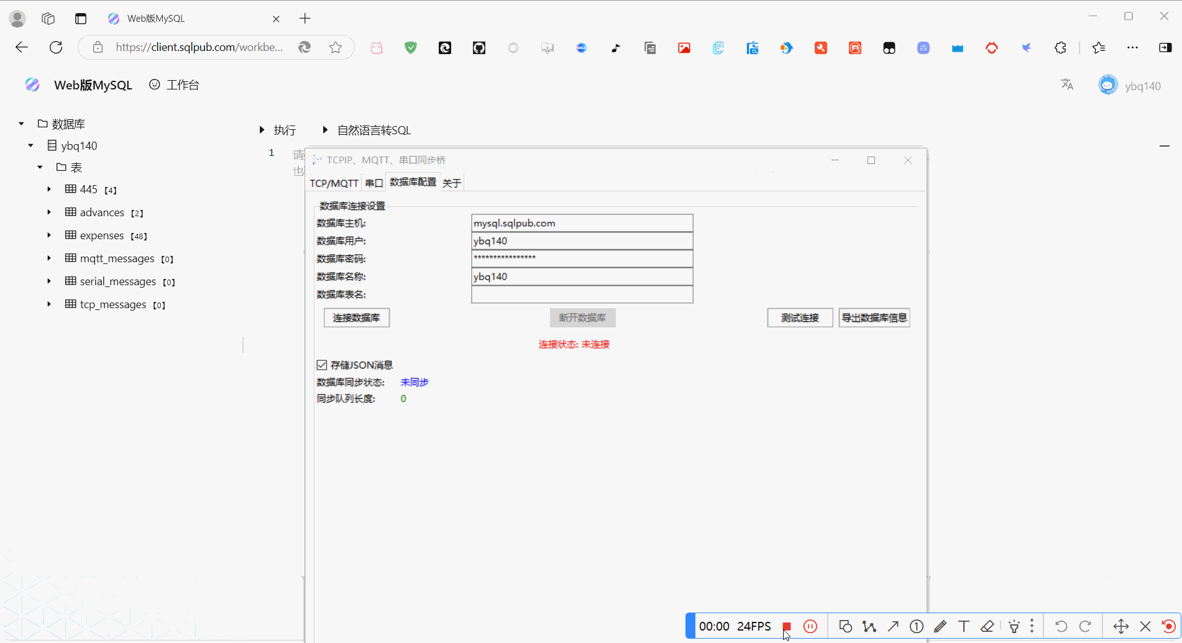Viewport: 1182px width, 643px height.
Task: Select the Web版MySQL browser tab
Action: (193, 19)
